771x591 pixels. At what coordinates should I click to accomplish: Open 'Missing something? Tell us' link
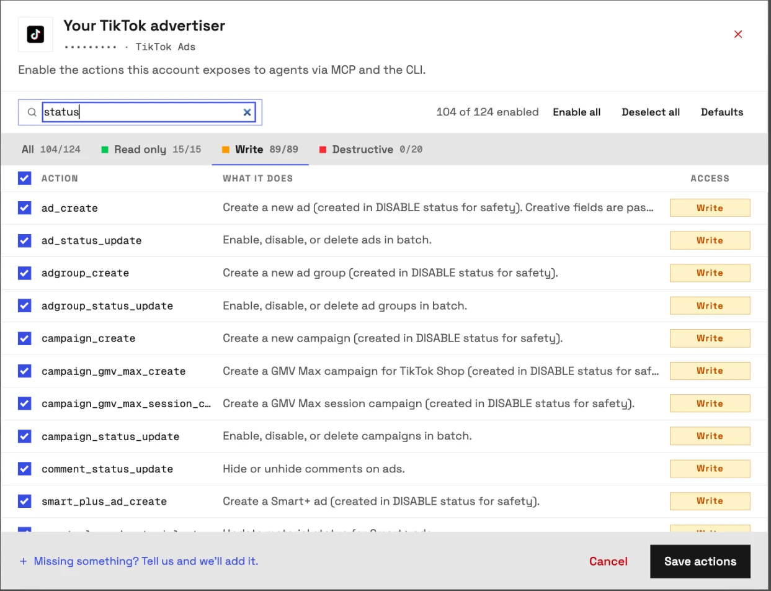pyautogui.click(x=138, y=561)
